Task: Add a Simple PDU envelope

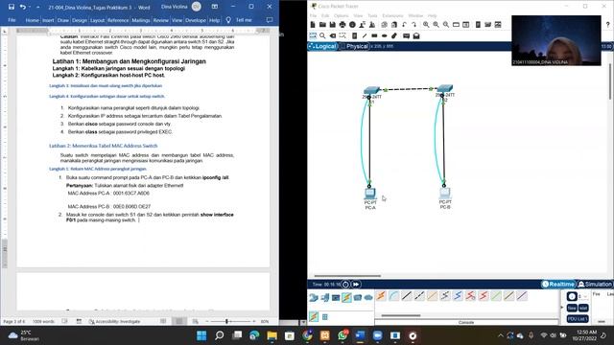Action: (x=407, y=36)
